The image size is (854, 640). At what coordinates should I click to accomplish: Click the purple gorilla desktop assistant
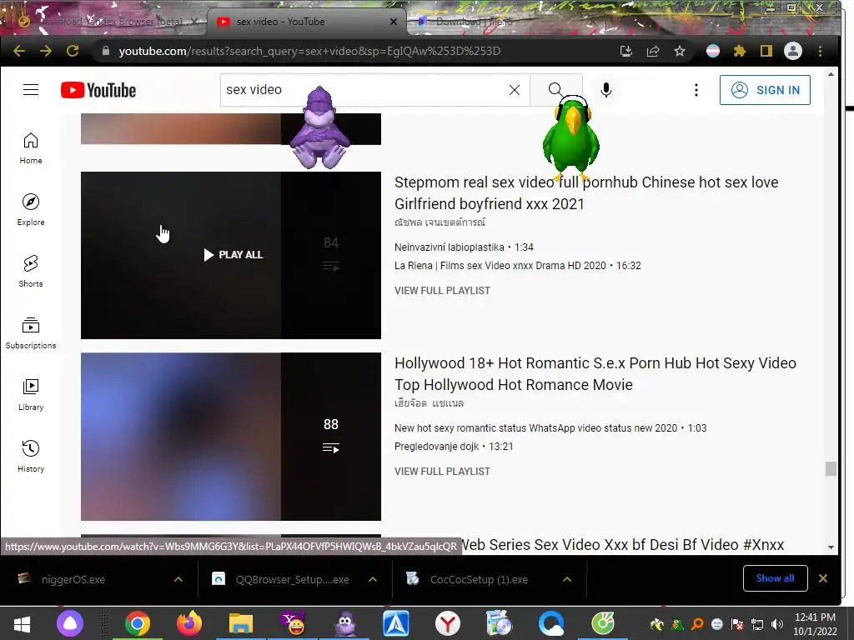click(319, 127)
